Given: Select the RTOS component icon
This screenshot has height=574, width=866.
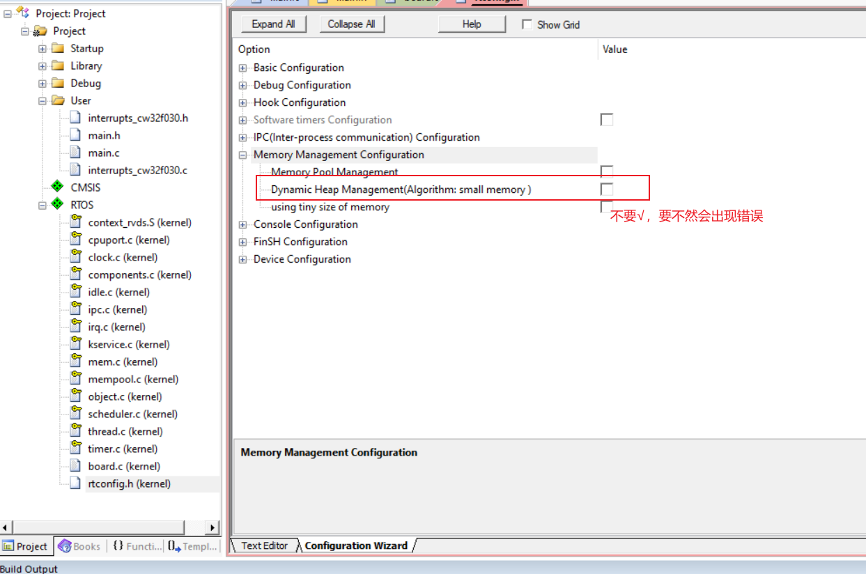Looking at the screenshot, I should pyautogui.click(x=56, y=204).
